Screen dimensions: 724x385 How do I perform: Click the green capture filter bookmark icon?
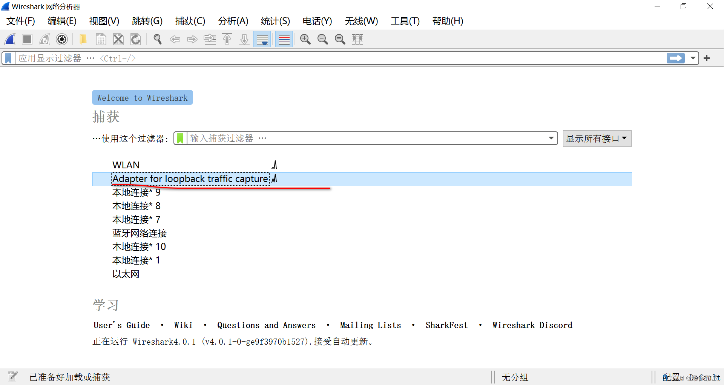point(180,138)
